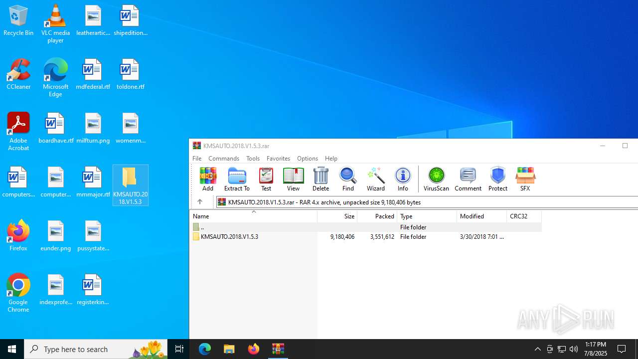Click the Find magnifier icon
Viewport: 638px width, 359px height.
(348, 179)
